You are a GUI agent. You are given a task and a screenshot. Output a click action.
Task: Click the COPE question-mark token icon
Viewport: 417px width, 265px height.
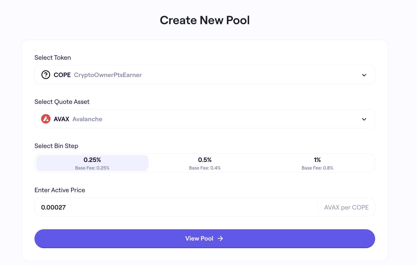click(46, 75)
